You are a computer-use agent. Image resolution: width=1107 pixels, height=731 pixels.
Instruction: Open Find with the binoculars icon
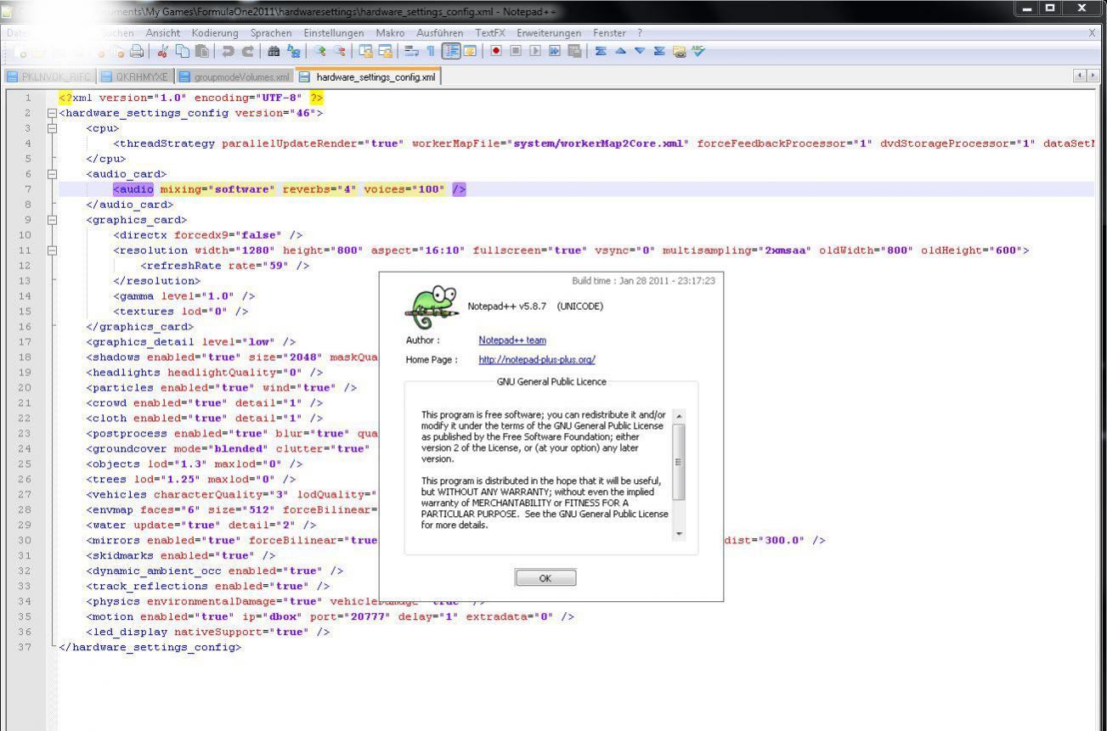(272, 51)
